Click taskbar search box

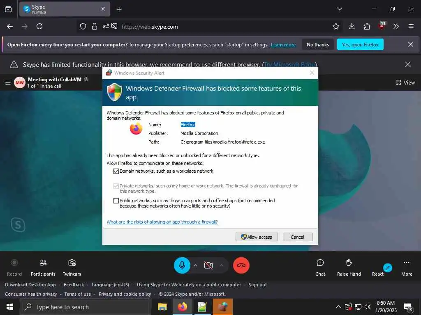86,307
